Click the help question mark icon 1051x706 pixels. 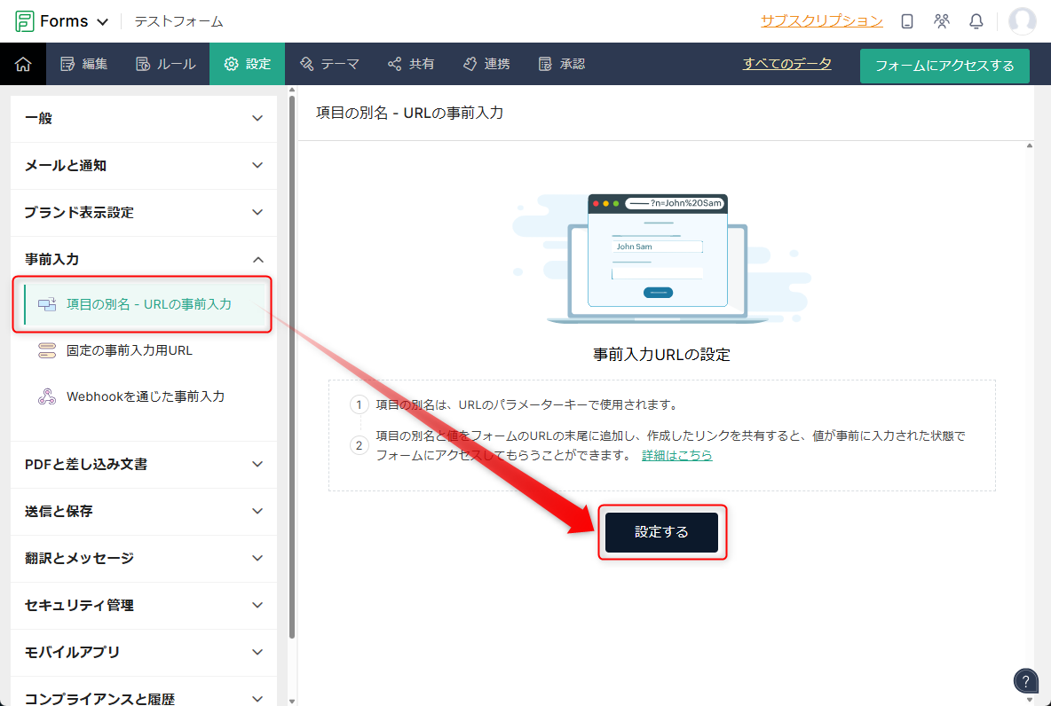coord(1025,680)
